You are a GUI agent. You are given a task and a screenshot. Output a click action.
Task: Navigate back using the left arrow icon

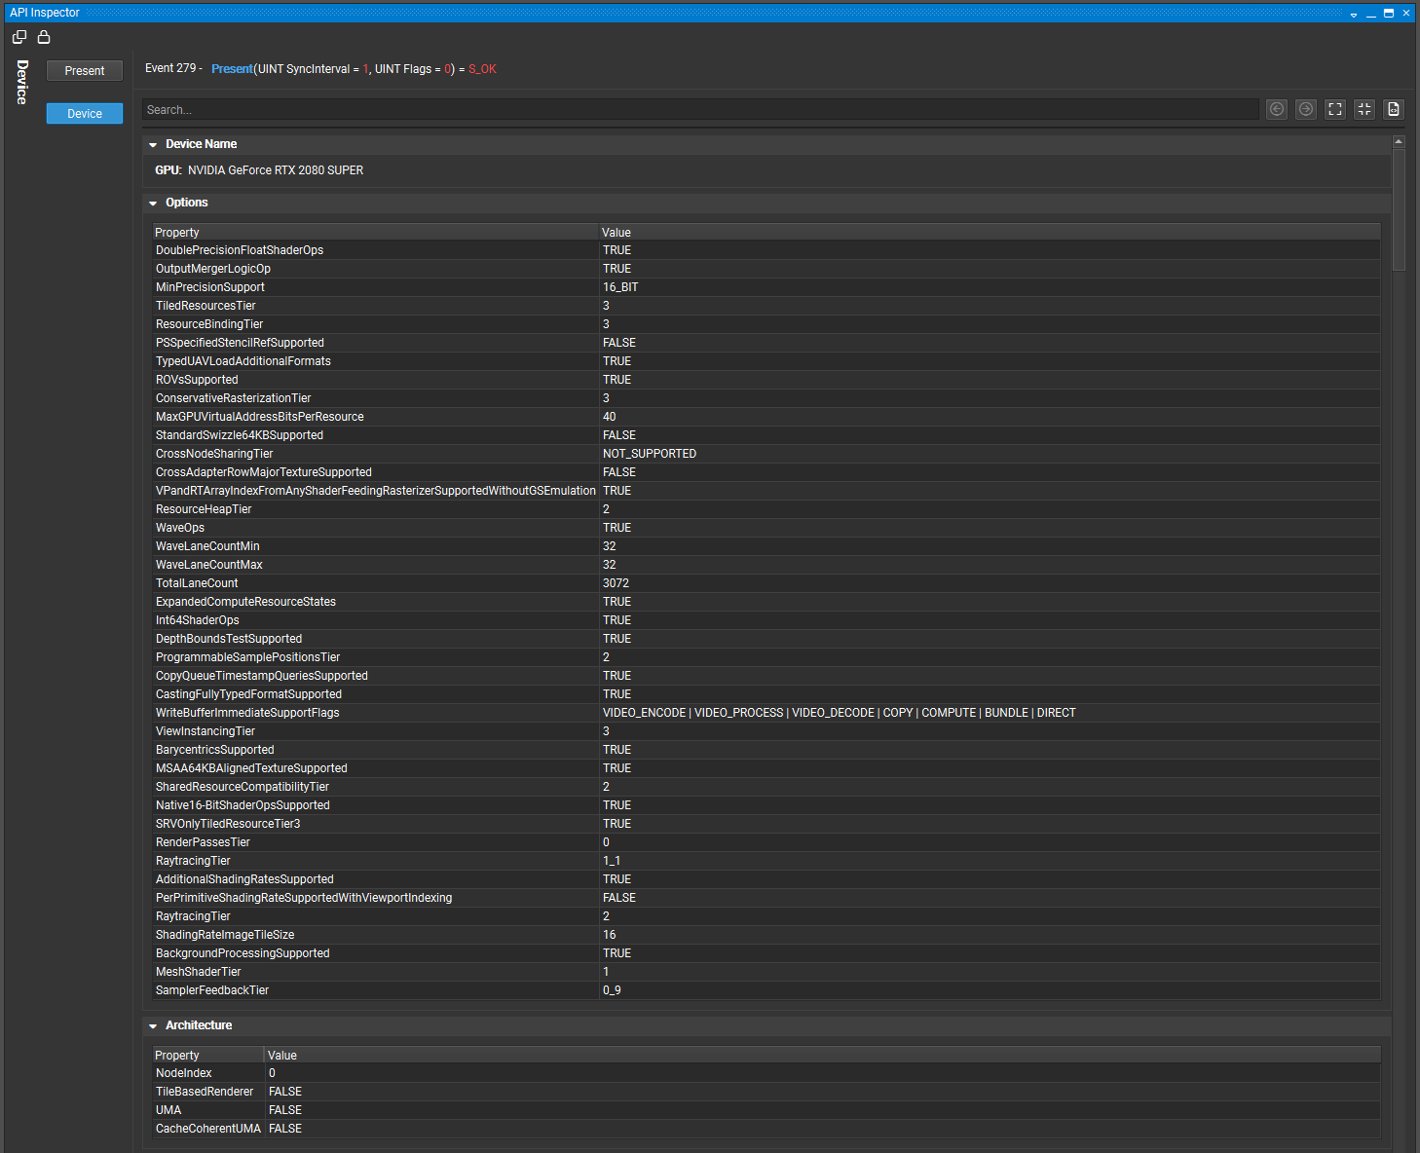pos(1276,109)
